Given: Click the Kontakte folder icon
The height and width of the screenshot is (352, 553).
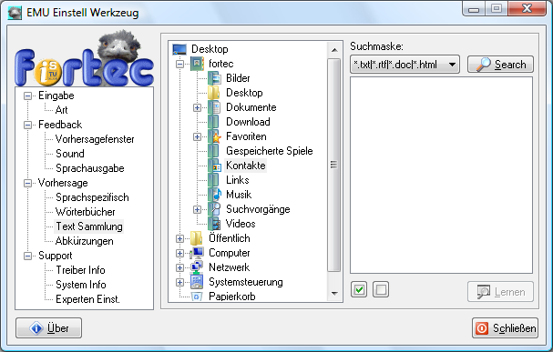Looking at the screenshot, I should (214, 166).
